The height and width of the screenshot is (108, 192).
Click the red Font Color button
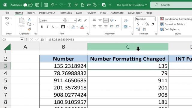[82, 27]
